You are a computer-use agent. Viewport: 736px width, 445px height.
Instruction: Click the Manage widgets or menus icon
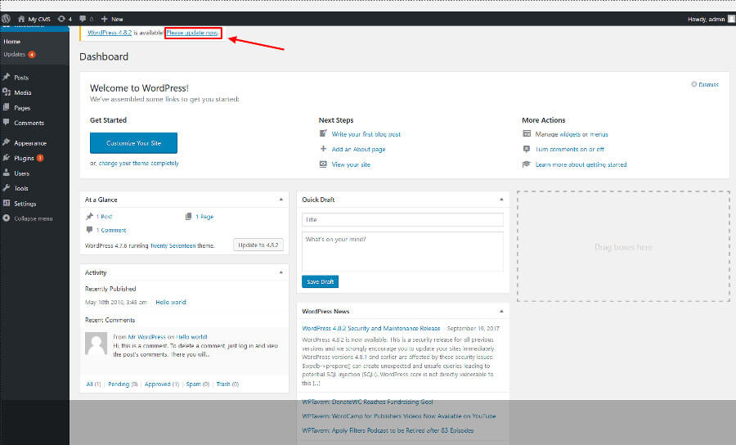[x=527, y=134]
